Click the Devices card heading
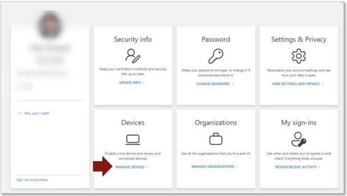The width and height of the screenshot is (347, 196). pos(133,123)
